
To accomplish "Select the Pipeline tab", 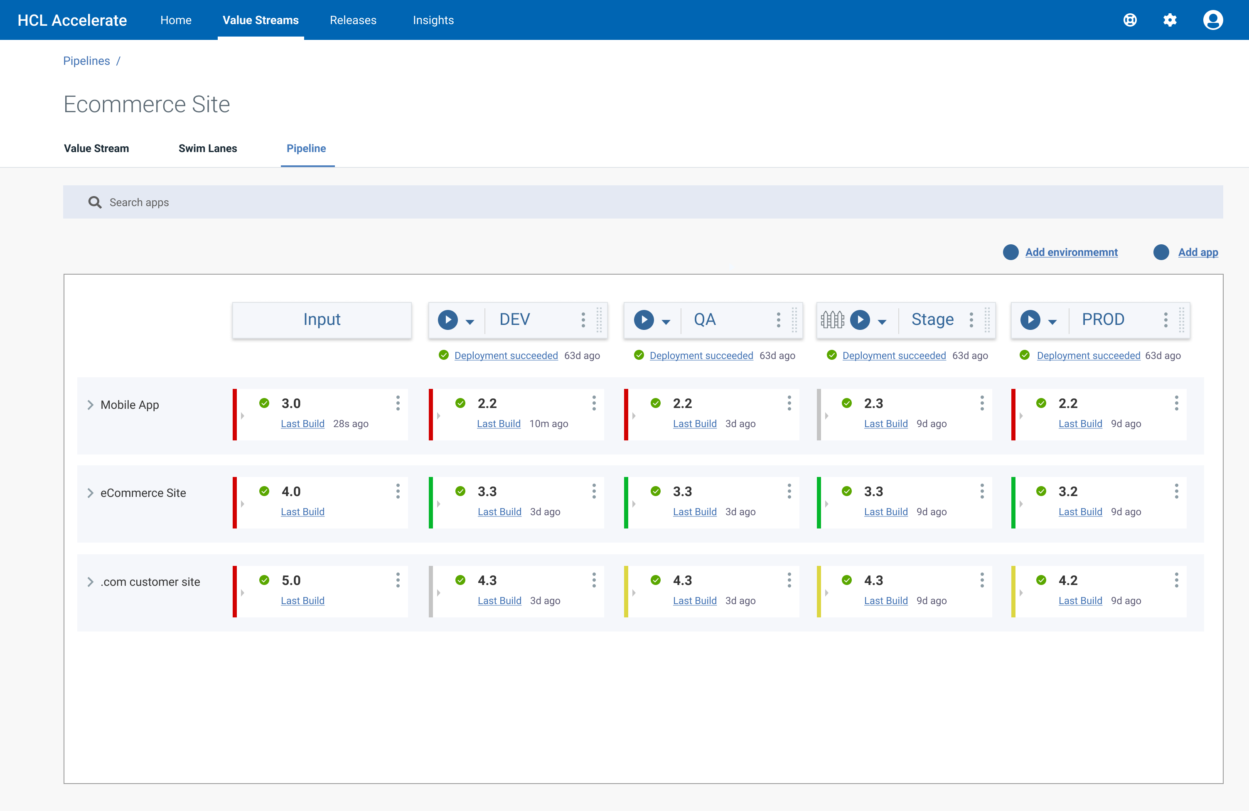I will pyautogui.click(x=307, y=148).
